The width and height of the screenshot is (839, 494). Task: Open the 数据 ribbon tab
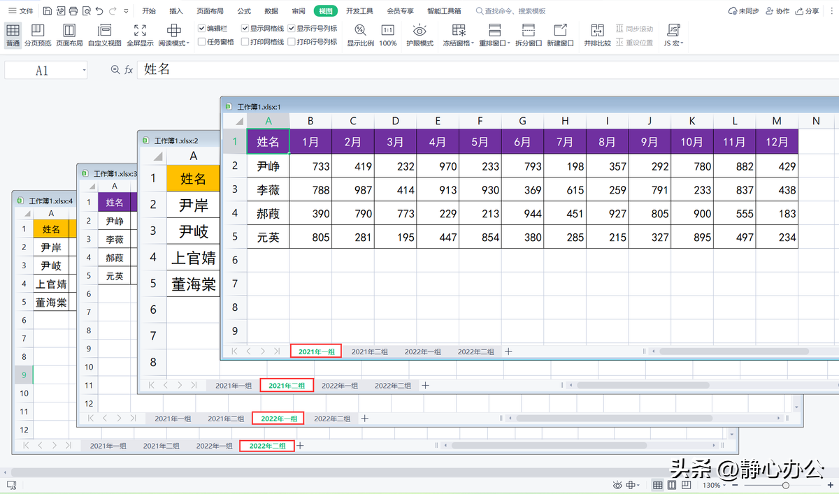click(x=271, y=11)
